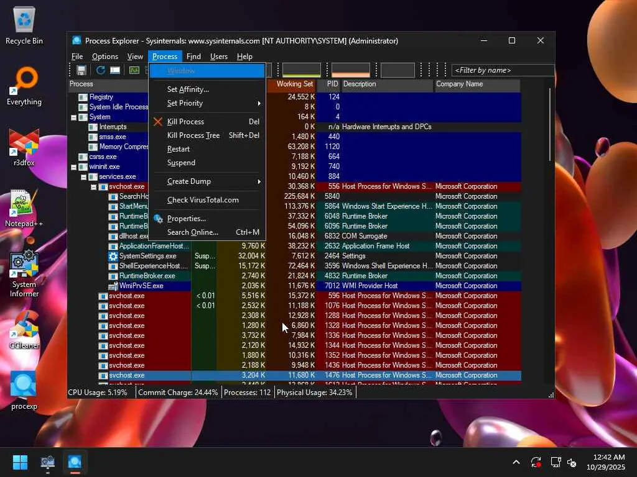Select Restart in the Process menu
The image size is (637, 477).
tap(207, 149)
